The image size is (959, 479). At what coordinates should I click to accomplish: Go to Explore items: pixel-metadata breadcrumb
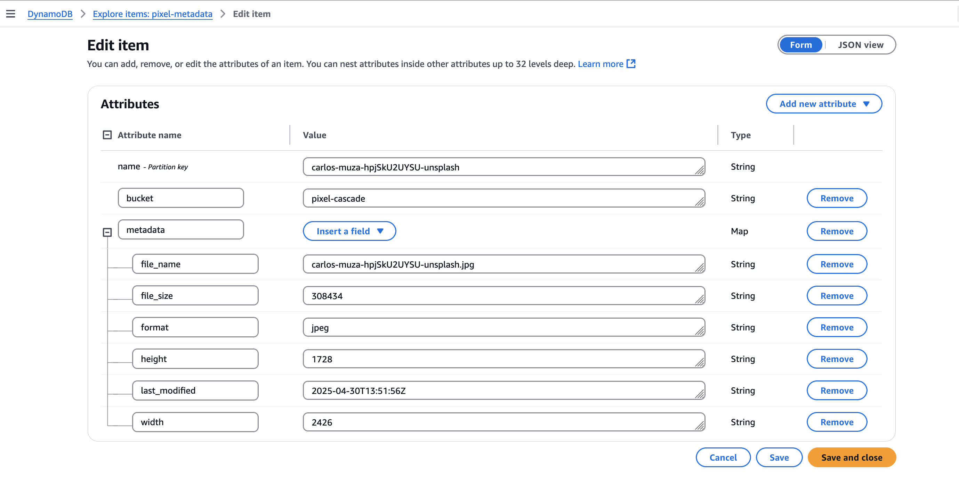153,14
